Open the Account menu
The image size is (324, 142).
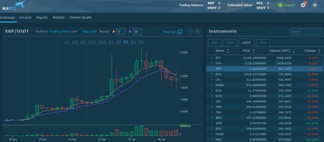26,18
